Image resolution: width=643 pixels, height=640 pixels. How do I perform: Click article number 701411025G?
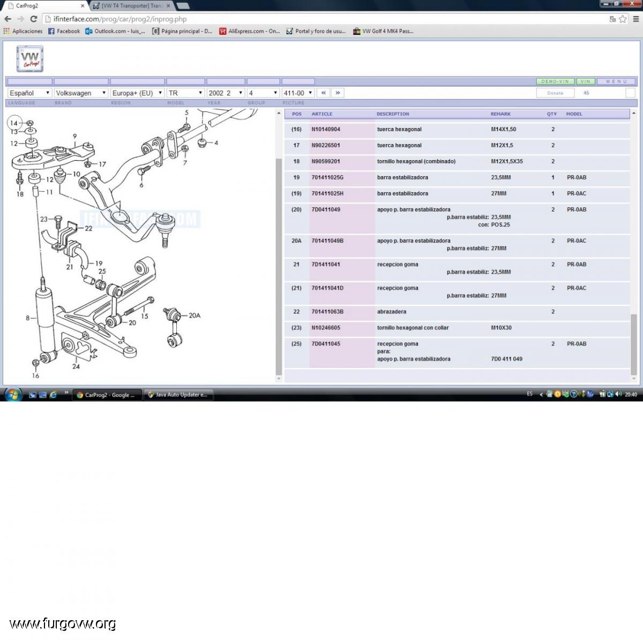click(327, 178)
